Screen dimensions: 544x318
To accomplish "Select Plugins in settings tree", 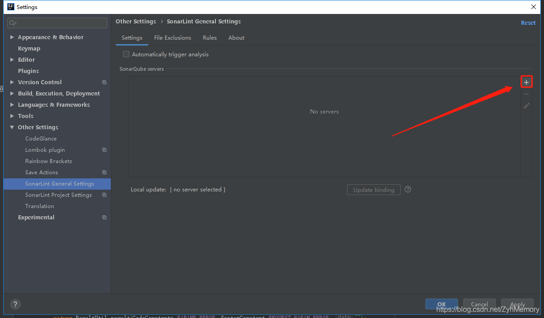I will (28, 71).
